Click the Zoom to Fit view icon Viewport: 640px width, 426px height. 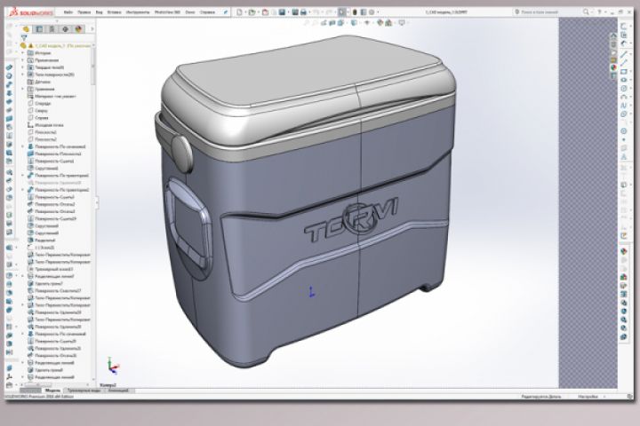coord(307,23)
